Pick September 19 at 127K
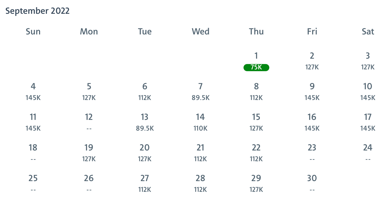This screenshot has height=201, width=389. (89, 153)
